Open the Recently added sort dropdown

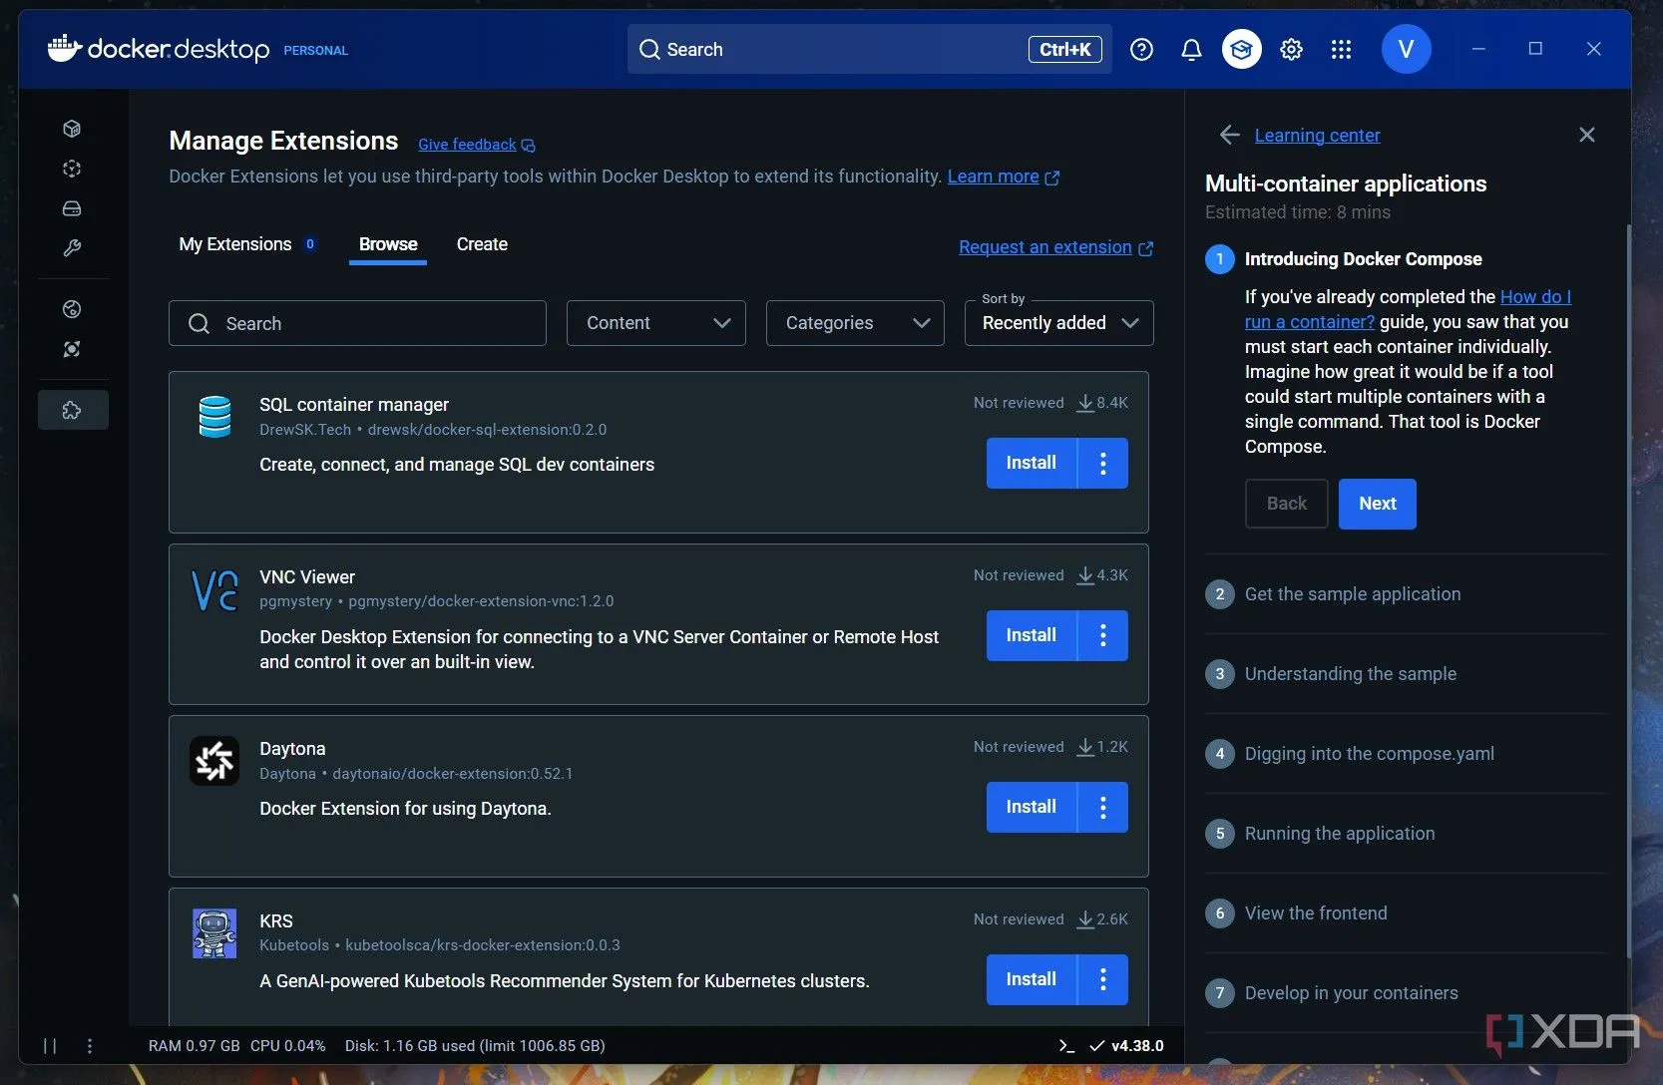(1058, 323)
